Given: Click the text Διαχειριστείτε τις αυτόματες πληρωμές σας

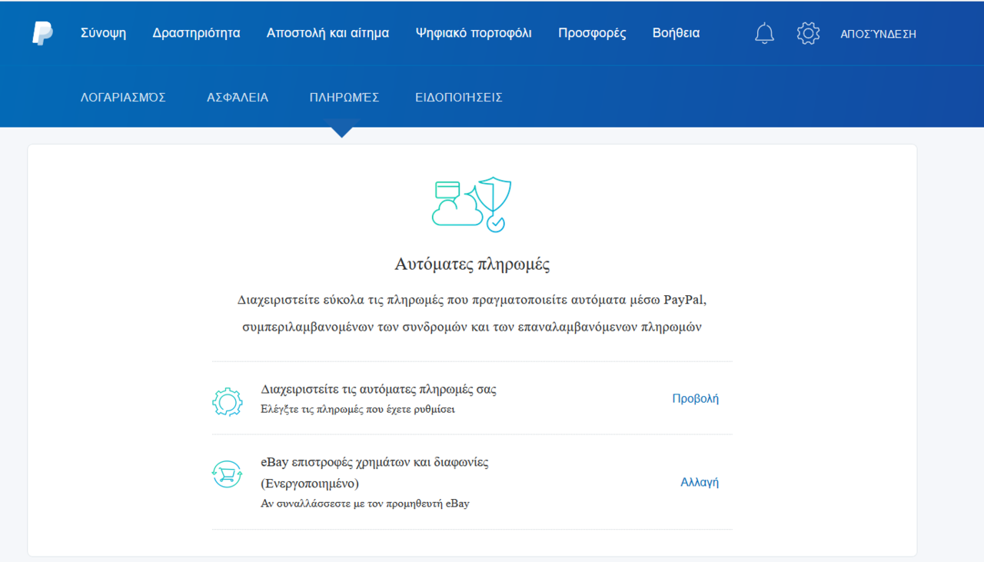Looking at the screenshot, I should coord(379,389).
